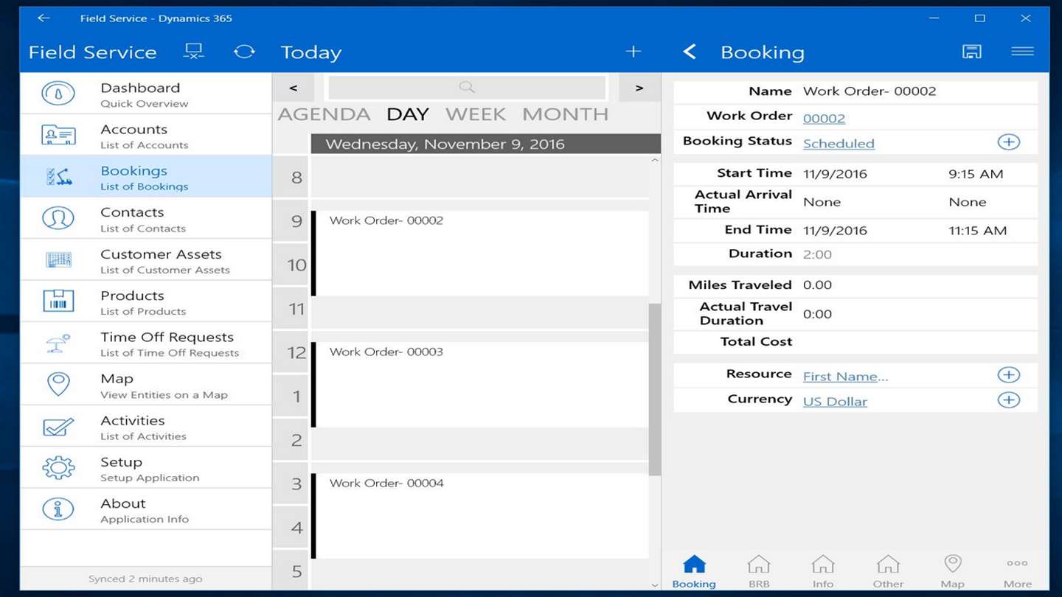Click the Time Off Requests umbrella icon
Image resolution: width=1062 pixels, height=597 pixels.
(58, 343)
